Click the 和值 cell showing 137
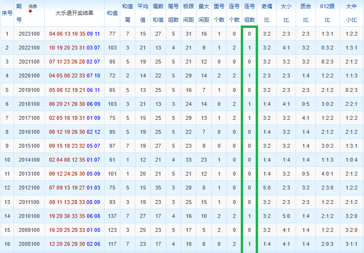The image size is (364, 253). pos(112,216)
